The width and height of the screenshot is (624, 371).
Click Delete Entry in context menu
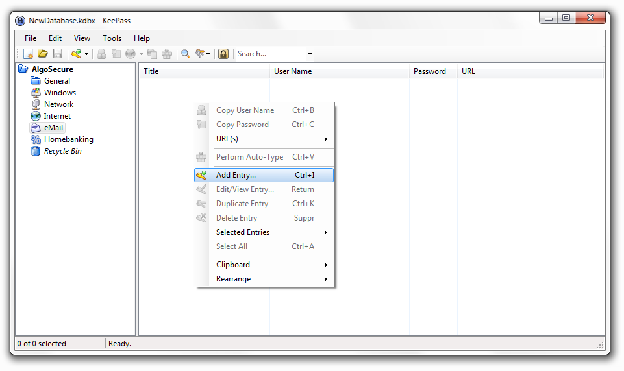click(264, 218)
